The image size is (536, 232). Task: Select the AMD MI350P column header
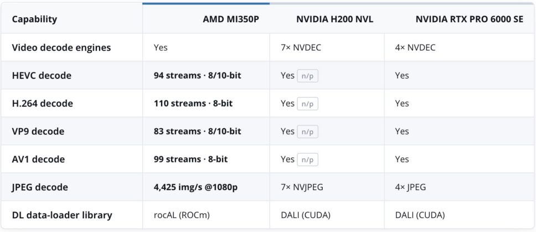[x=231, y=19]
